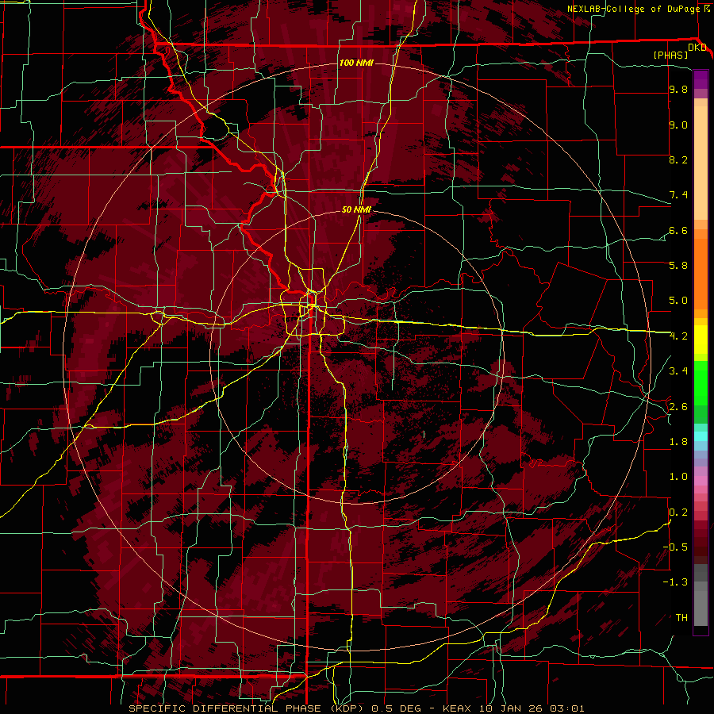The image size is (714, 714).
Task: Click the 3.4 scale value
Action: click(678, 371)
